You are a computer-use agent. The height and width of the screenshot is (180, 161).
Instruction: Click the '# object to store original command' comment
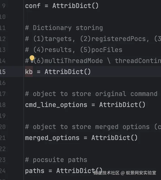[91, 94]
